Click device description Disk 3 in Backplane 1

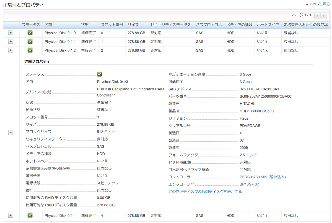[x=130, y=92]
